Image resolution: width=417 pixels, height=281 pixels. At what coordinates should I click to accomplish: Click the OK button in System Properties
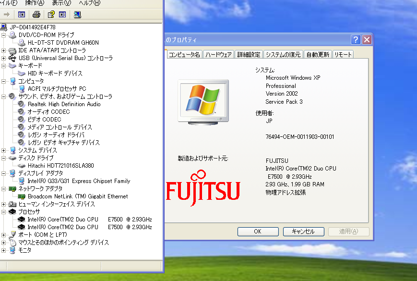point(258,232)
